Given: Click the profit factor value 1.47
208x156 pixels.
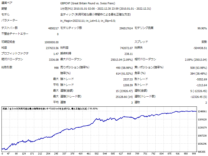Looking at the screenshot, I should pos(56,54).
